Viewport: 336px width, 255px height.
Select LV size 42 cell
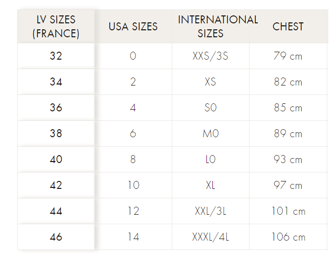pos(56,185)
